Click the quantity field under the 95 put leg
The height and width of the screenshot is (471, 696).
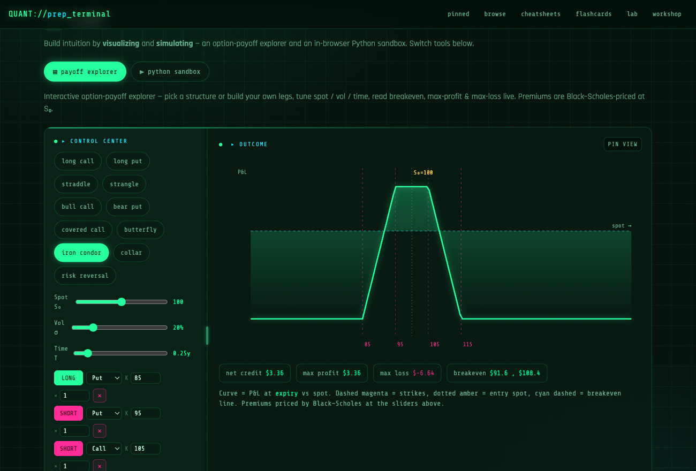[74, 431]
